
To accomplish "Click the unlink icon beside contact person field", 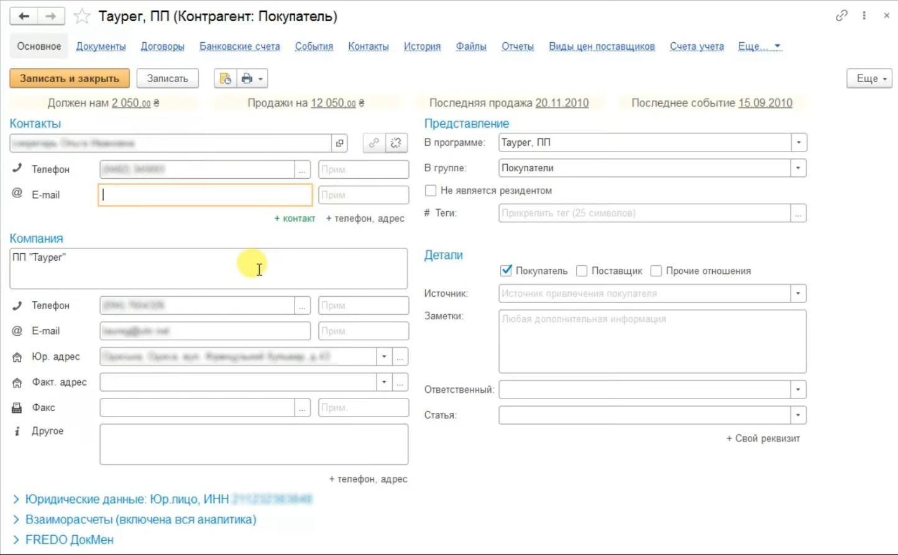I will 396,143.
